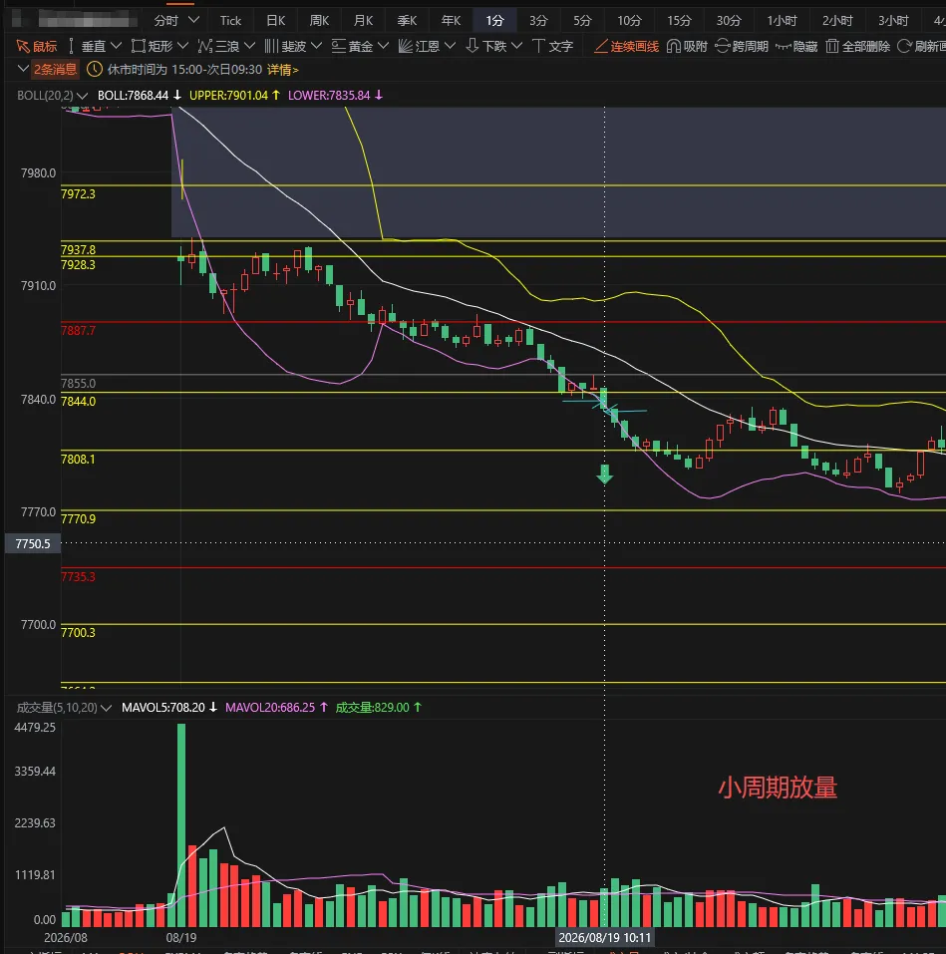Click the red 7887.7 line label

(x=78, y=330)
